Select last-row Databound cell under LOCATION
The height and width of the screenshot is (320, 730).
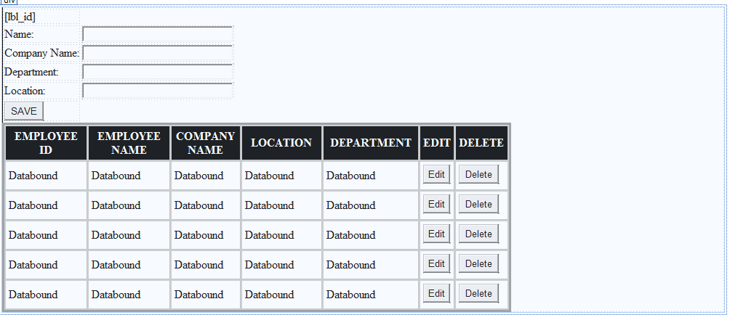click(x=281, y=295)
